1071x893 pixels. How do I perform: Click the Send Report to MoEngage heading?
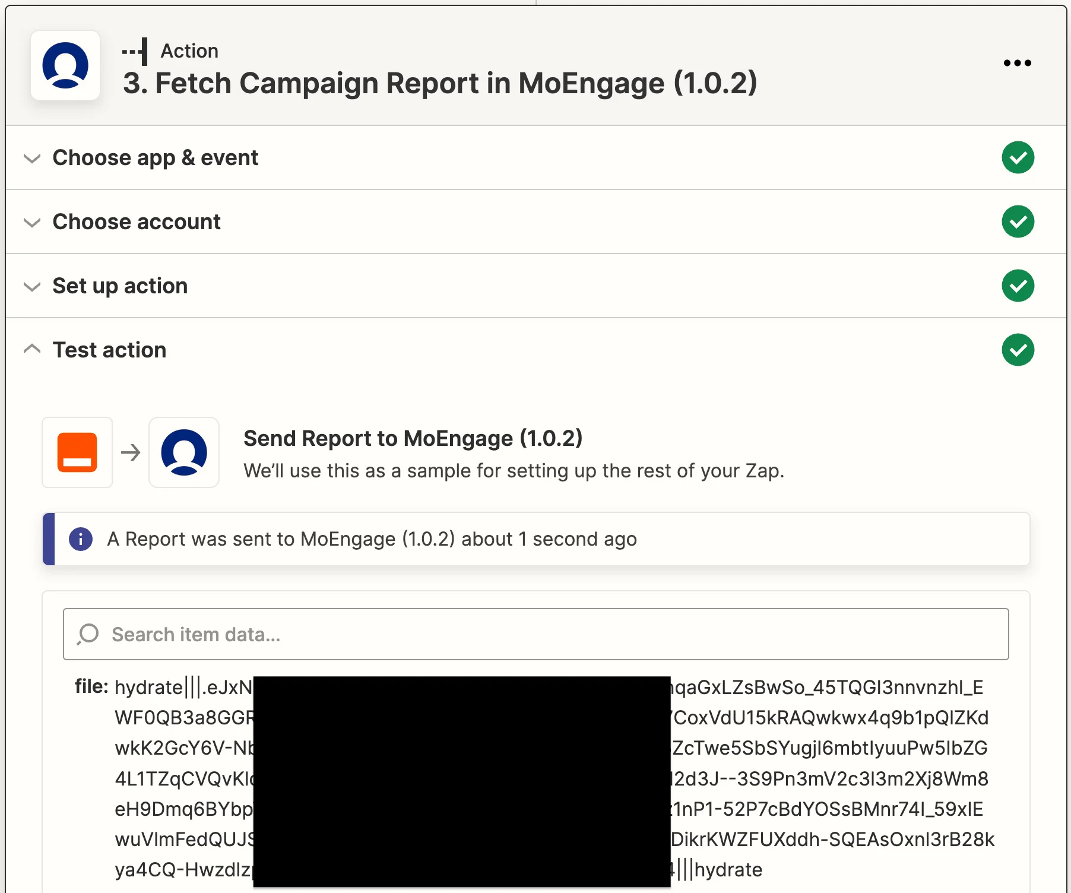coord(413,439)
